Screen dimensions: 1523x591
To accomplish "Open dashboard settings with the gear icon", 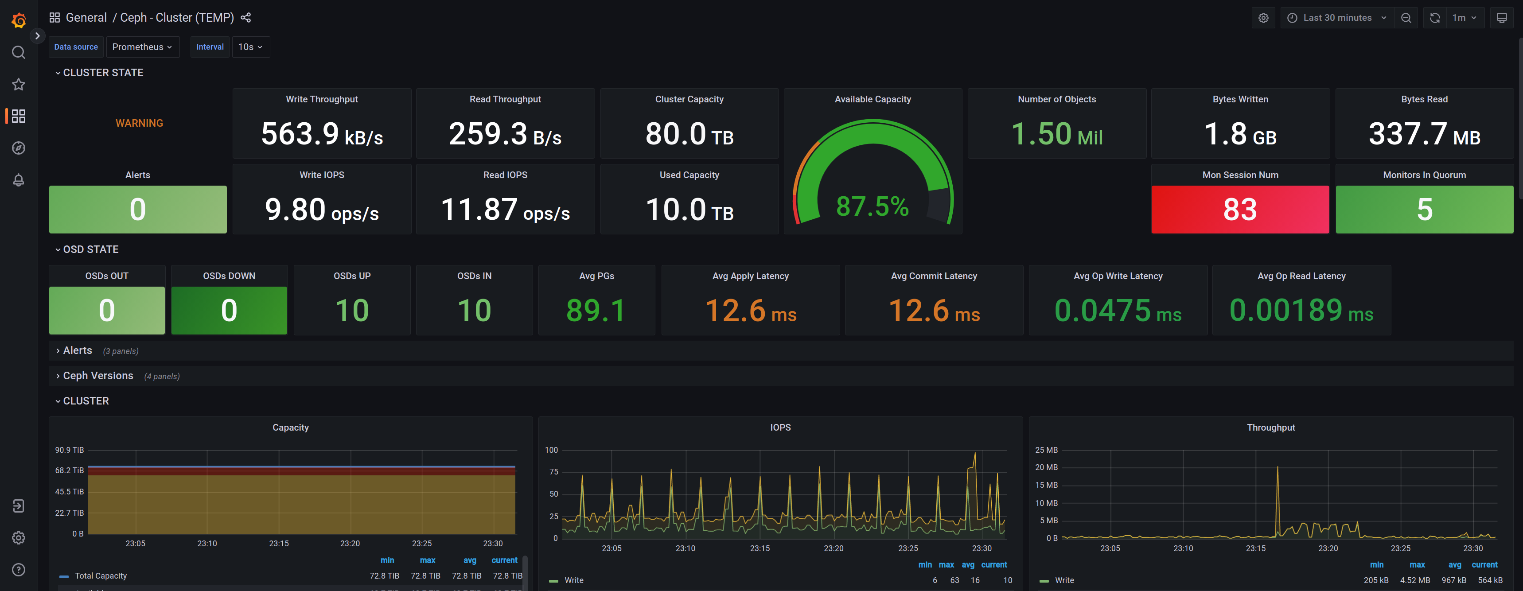I will pos(1263,18).
